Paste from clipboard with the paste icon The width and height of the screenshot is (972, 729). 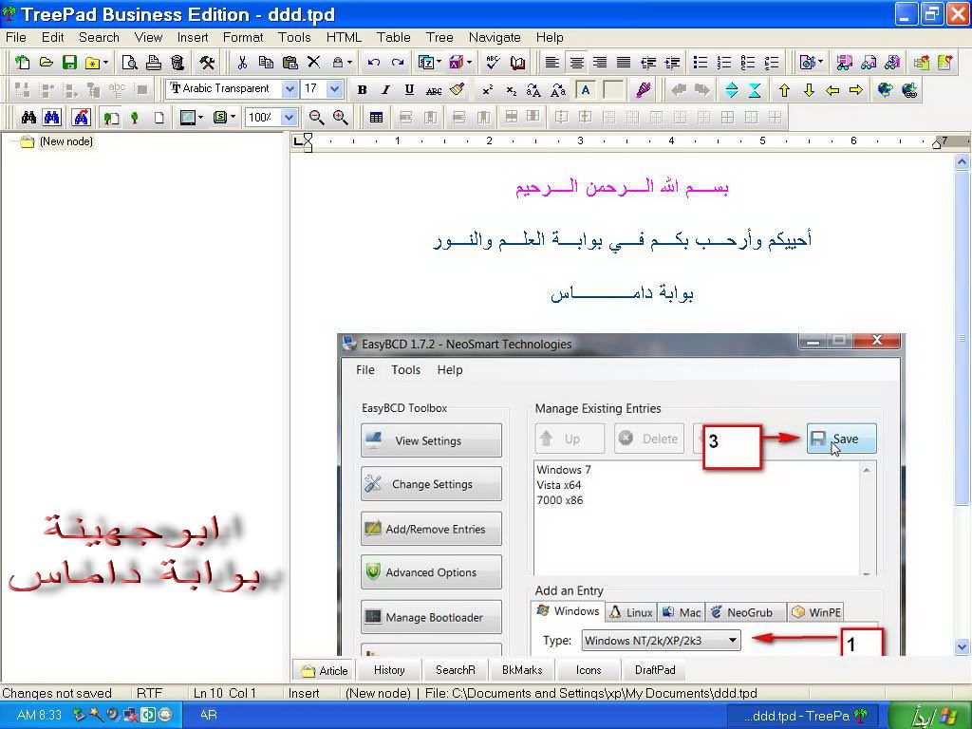tap(290, 62)
